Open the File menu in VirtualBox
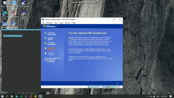Image resolution: width=174 pixels, height=98 pixels. [43, 23]
